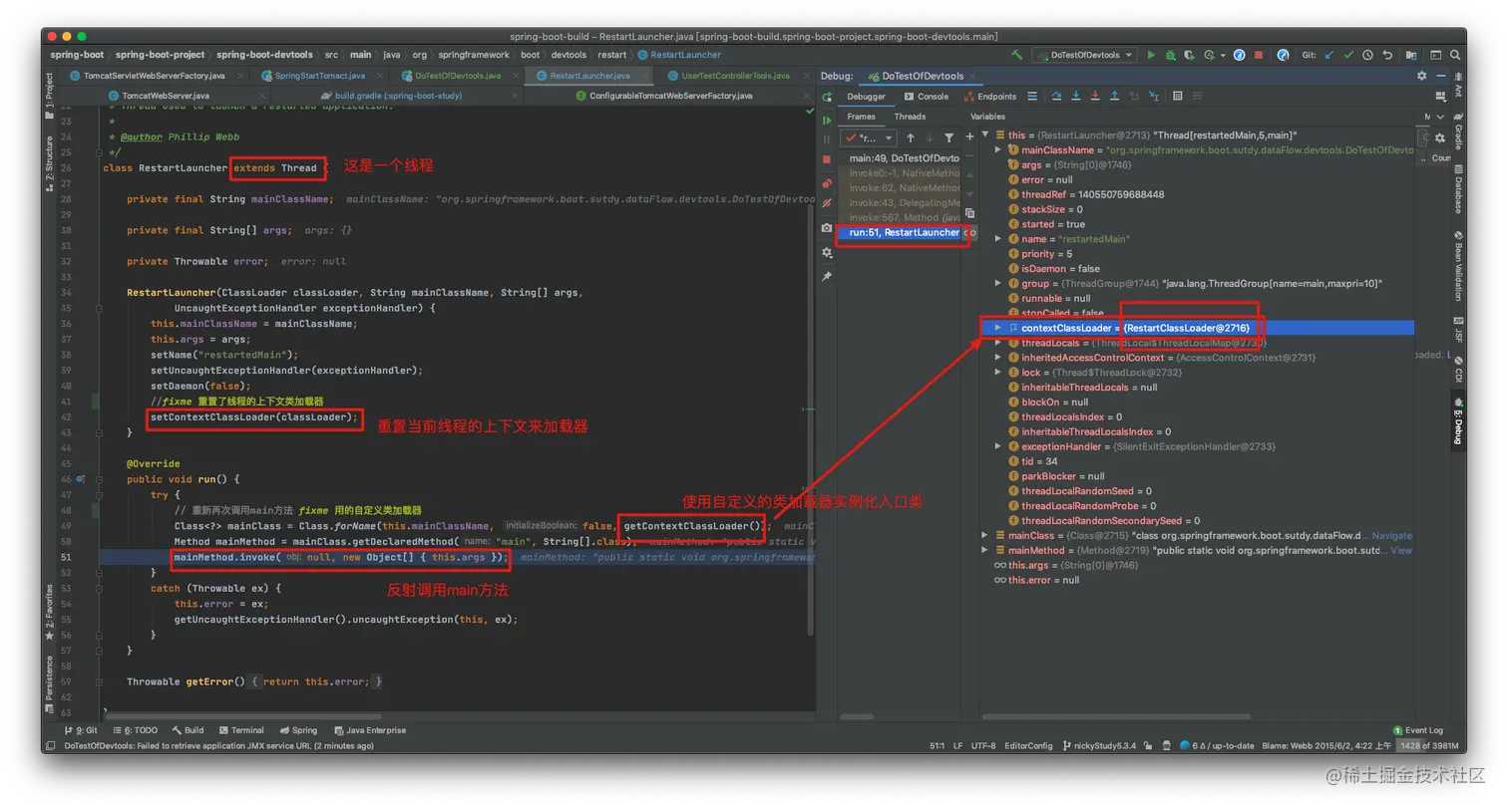Expand the group ThreadGroup variable node
This screenshot has height=808, width=1508.
click(998, 283)
